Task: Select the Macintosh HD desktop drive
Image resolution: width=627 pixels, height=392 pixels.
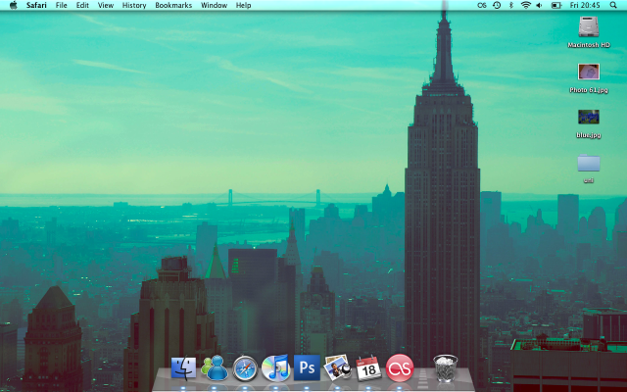Action: tap(589, 27)
